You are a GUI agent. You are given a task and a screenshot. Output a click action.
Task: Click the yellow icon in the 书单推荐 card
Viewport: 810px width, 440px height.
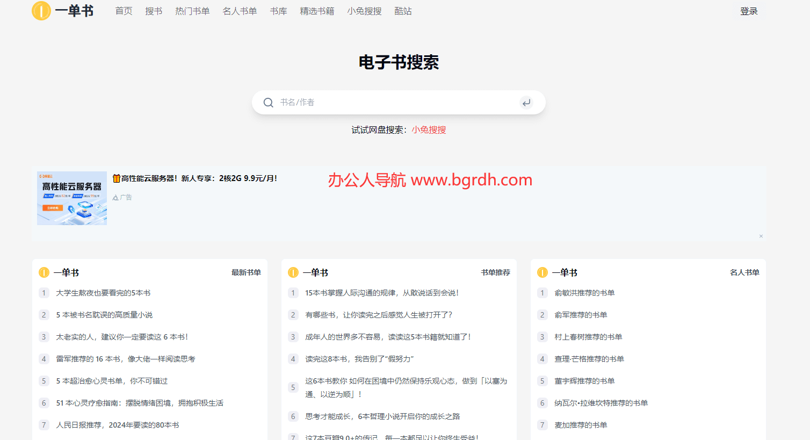pos(293,273)
